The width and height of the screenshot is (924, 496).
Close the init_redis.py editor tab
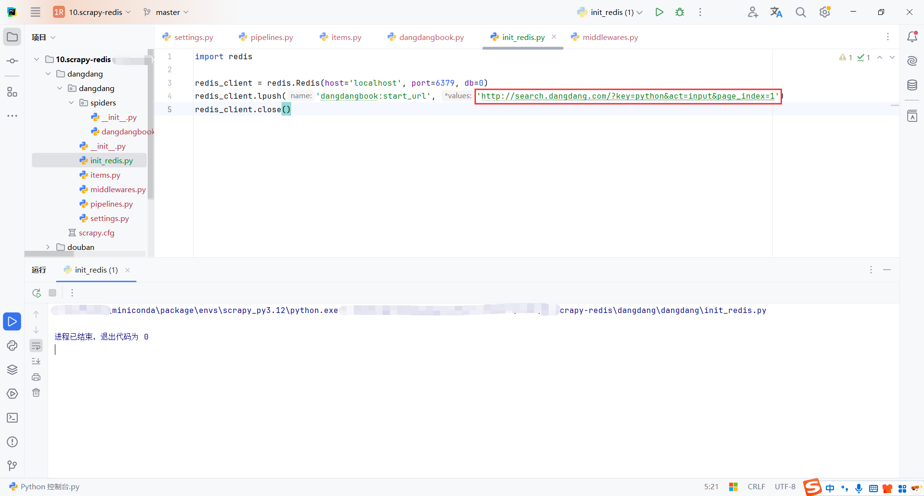(x=554, y=37)
